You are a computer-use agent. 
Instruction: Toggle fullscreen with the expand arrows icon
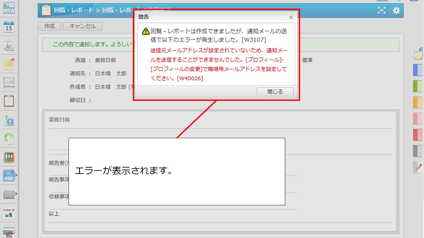coord(382,11)
